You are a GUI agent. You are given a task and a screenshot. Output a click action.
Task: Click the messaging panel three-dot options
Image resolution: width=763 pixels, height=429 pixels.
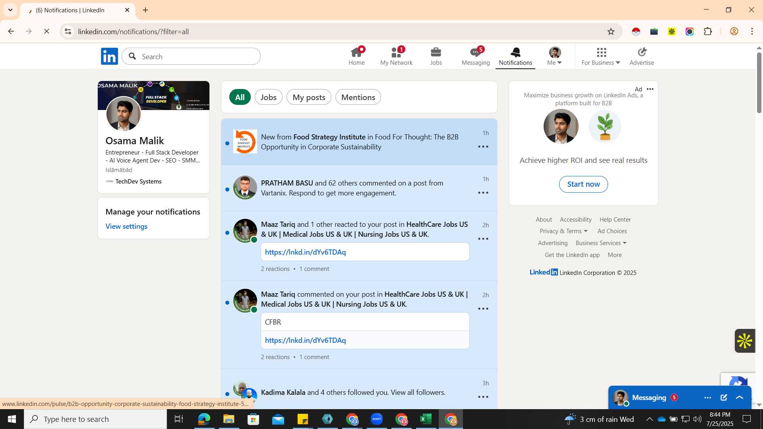pyautogui.click(x=708, y=398)
